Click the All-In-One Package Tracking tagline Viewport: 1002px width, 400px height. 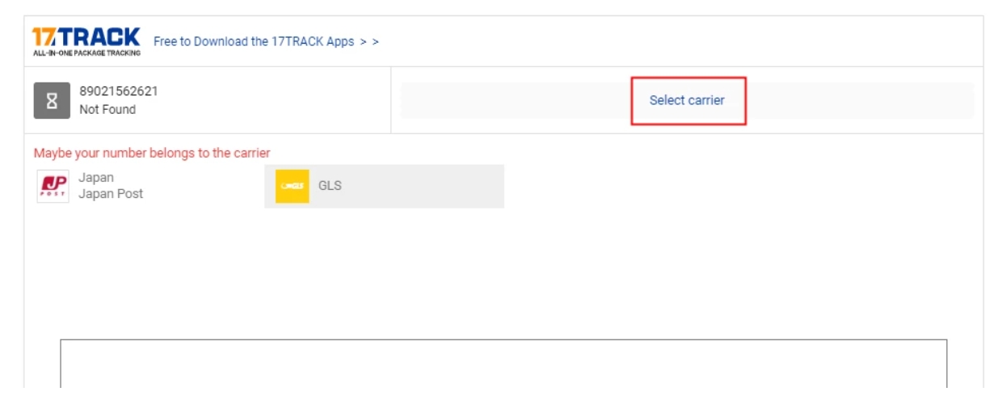(x=87, y=53)
